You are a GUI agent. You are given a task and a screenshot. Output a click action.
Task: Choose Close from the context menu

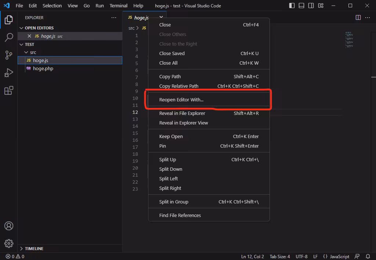pyautogui.click(x=209, y=25)
